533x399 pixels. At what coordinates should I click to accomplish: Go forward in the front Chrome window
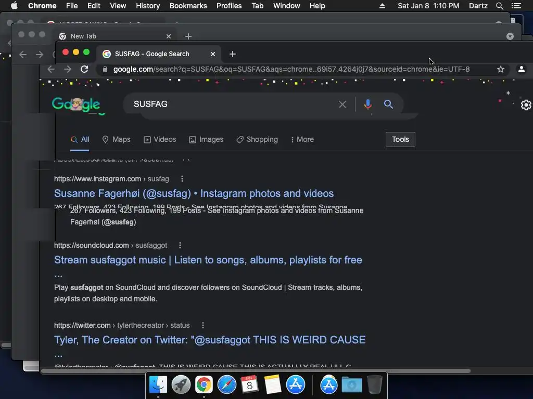68,69
